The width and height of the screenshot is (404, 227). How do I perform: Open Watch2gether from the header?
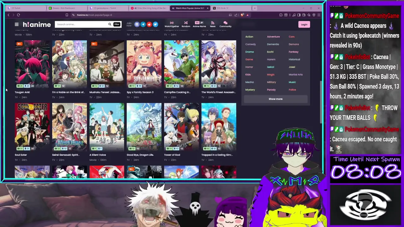(x=172, y=24)
